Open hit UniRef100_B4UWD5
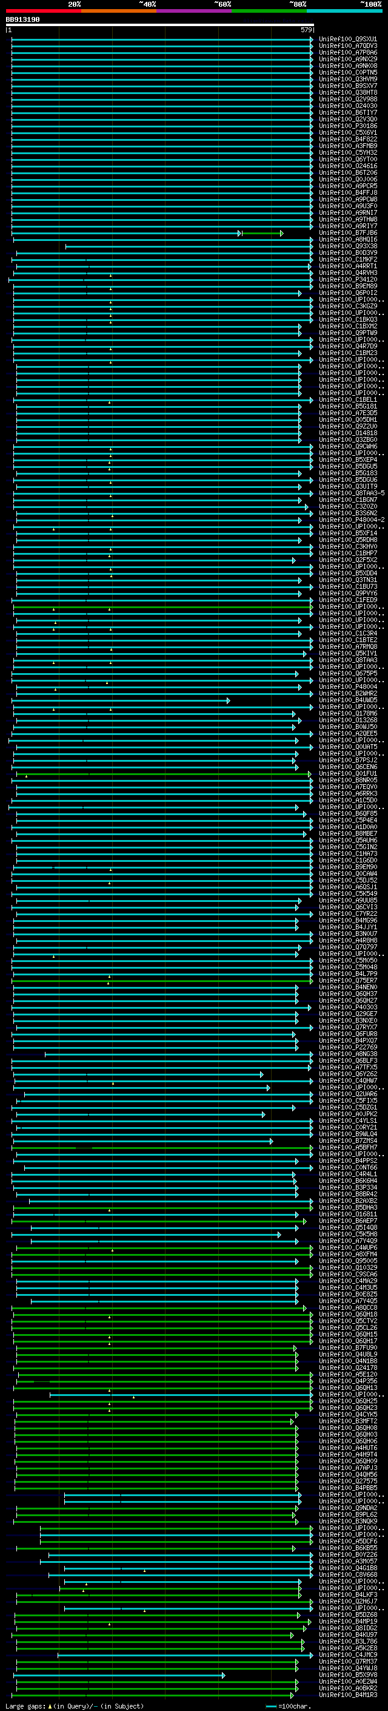Image resolution: width=388 pixels, height=1711 pixels. [x=347, y=700]
